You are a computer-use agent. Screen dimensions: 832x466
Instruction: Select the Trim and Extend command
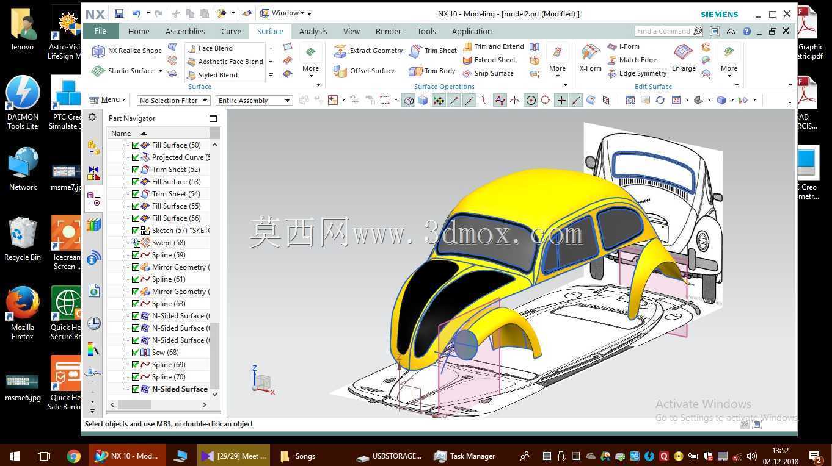tap(493, 46)
